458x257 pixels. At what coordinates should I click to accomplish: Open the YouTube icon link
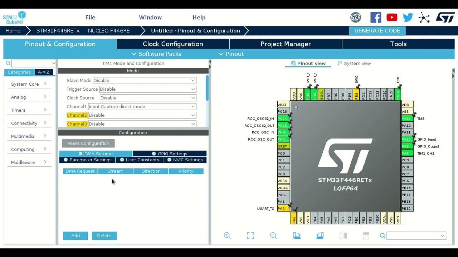tap(392, 17)
